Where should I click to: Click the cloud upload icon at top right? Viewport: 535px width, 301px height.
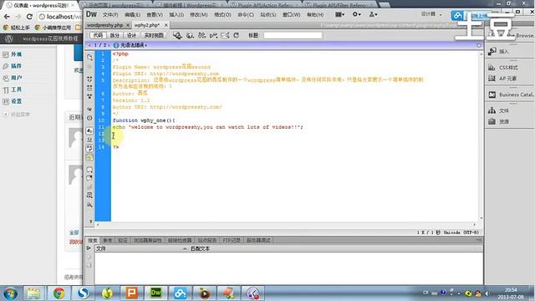coord(457,16)
